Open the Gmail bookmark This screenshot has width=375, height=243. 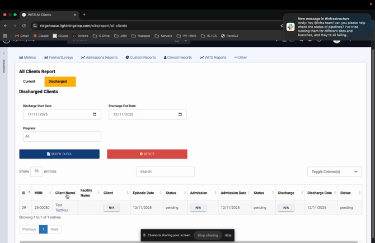[22, 36]
